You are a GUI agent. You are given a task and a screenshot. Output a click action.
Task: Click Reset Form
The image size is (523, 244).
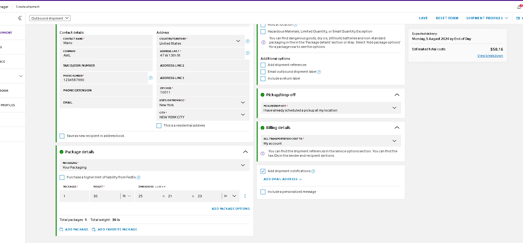(447, 18)
